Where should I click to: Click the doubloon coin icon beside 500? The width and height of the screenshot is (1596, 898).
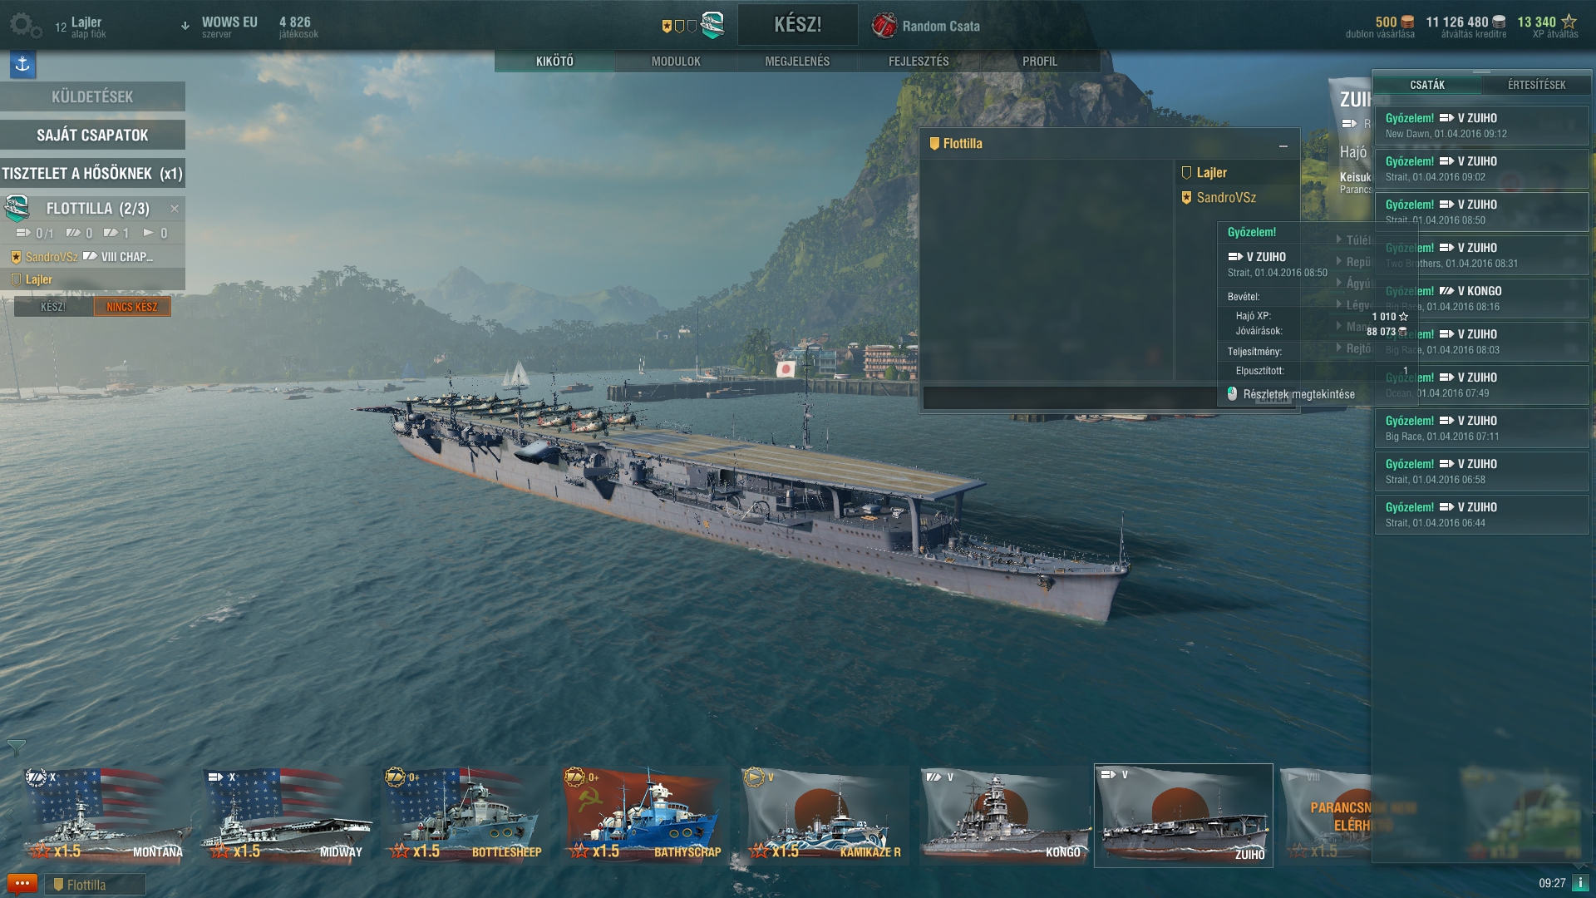(1407, 22)
